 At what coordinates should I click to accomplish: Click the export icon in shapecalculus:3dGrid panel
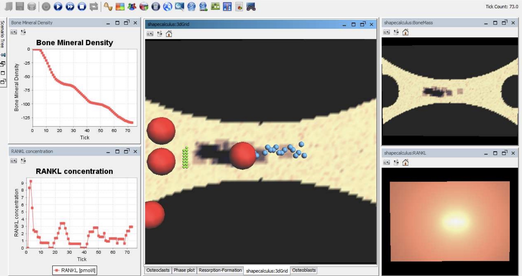tap(159, 34)
